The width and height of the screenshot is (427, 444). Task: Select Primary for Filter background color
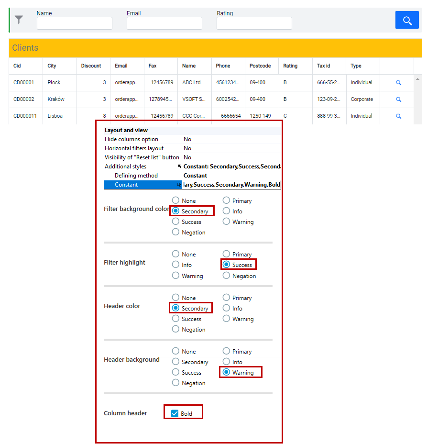226,200
